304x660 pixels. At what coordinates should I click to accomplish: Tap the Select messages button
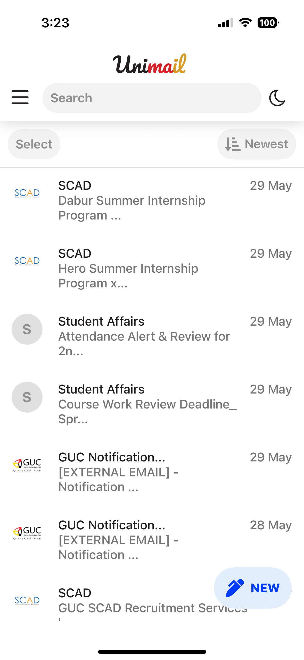tap(34, 144)
